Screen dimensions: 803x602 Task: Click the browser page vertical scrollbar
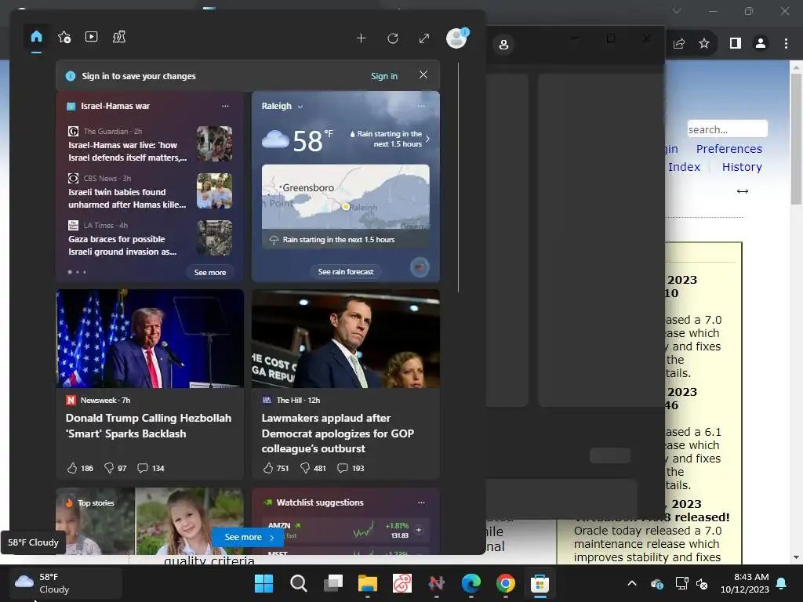796,138
